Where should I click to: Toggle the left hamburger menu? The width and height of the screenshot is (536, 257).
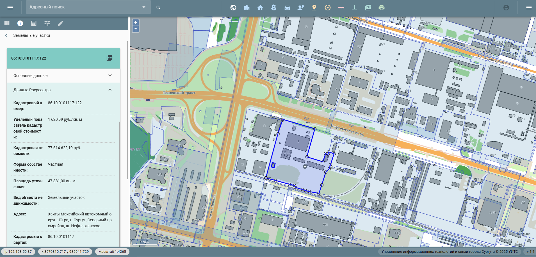(x=10, y=8)
